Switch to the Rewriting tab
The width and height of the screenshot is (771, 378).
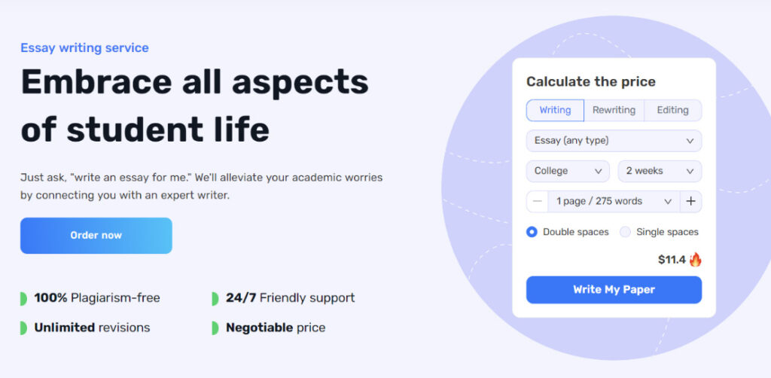[614, 110]
